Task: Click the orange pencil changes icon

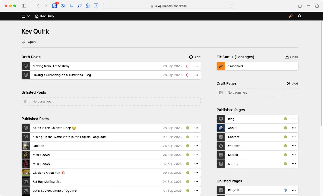Action: [x=290, y=16]
